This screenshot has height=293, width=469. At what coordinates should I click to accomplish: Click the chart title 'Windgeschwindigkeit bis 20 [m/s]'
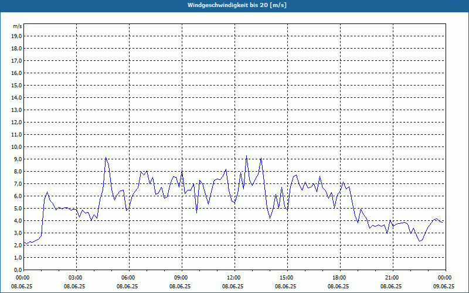pos(237,5)
